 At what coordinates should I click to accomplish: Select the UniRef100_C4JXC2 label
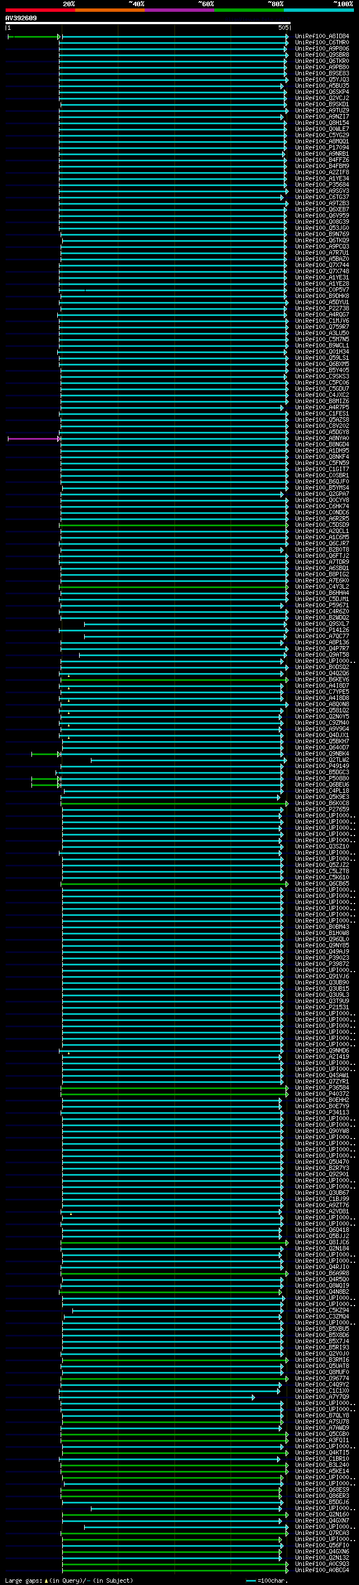[x=322, y=395]
